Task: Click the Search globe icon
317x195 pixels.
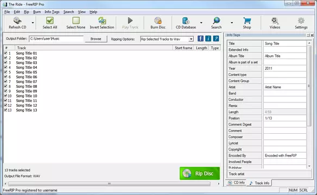Action: point(217,21)
